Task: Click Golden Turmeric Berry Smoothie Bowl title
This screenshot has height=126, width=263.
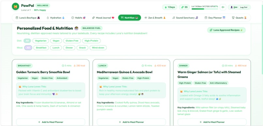Action: tap(43, 72)
